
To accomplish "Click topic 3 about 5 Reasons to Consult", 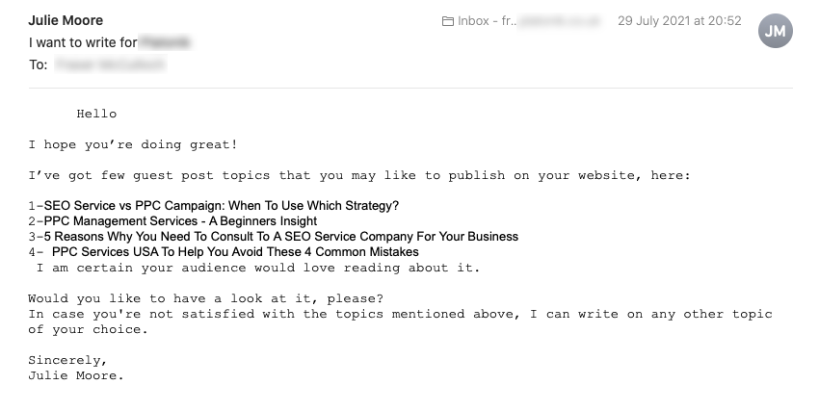I will click(x=274, y=236).
